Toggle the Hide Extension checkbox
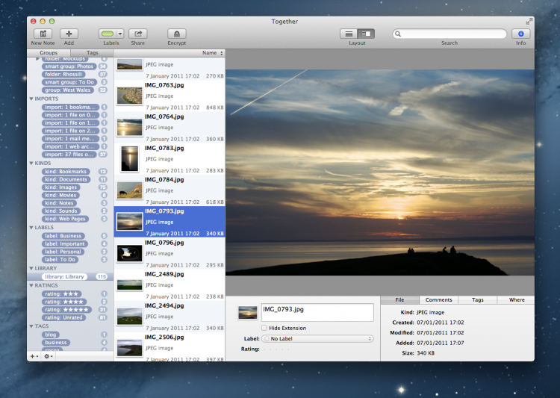The width and height of the screenshot is (560, 398). (x=264, y=328)
